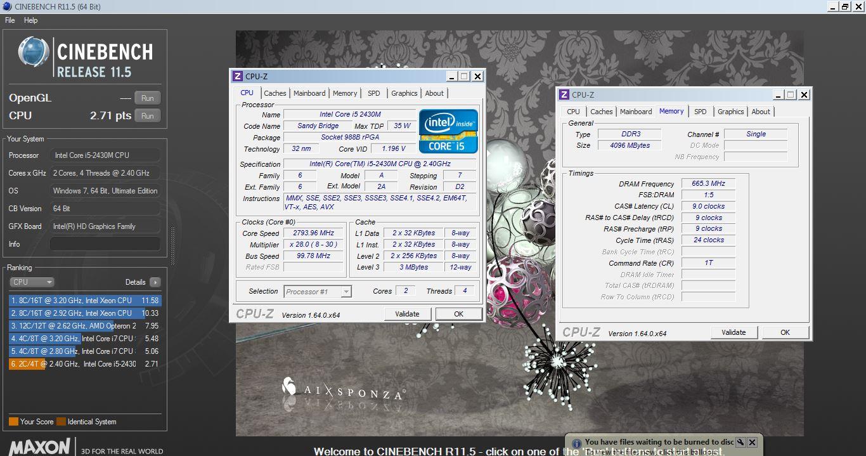The height and width of the screenshot is (456, 866).
Task: Select ranking row 4C/8T @ 2.80 GHz Core i7
Action: pyautogui.click(x=85, y=351)
